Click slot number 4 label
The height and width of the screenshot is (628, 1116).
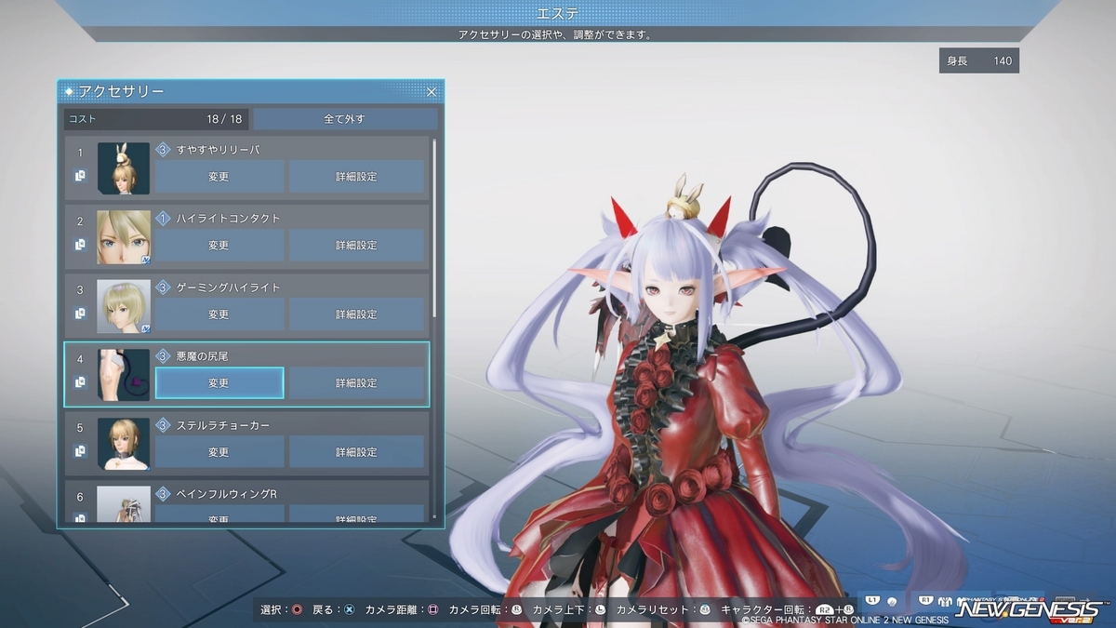click(x=80, y=358)
